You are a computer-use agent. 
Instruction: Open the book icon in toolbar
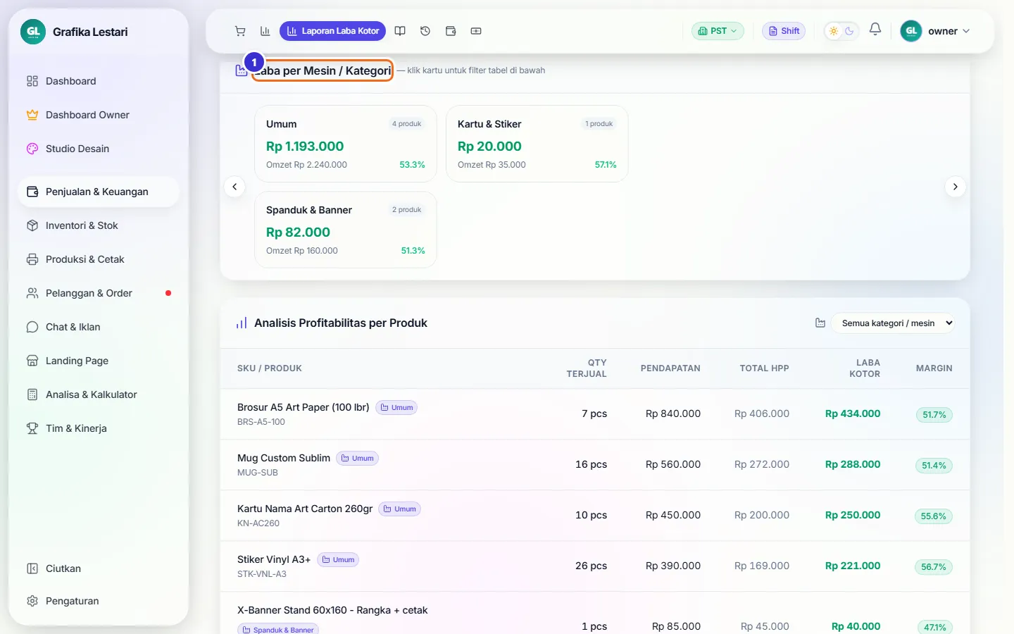400,31
